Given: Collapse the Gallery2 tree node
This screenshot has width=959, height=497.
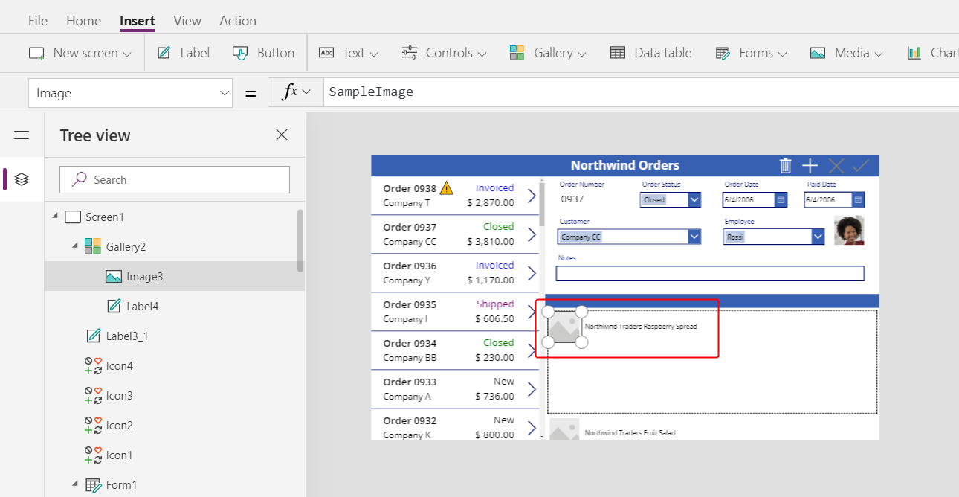Looking at the screenshot, I should click(x=75, y=246).
